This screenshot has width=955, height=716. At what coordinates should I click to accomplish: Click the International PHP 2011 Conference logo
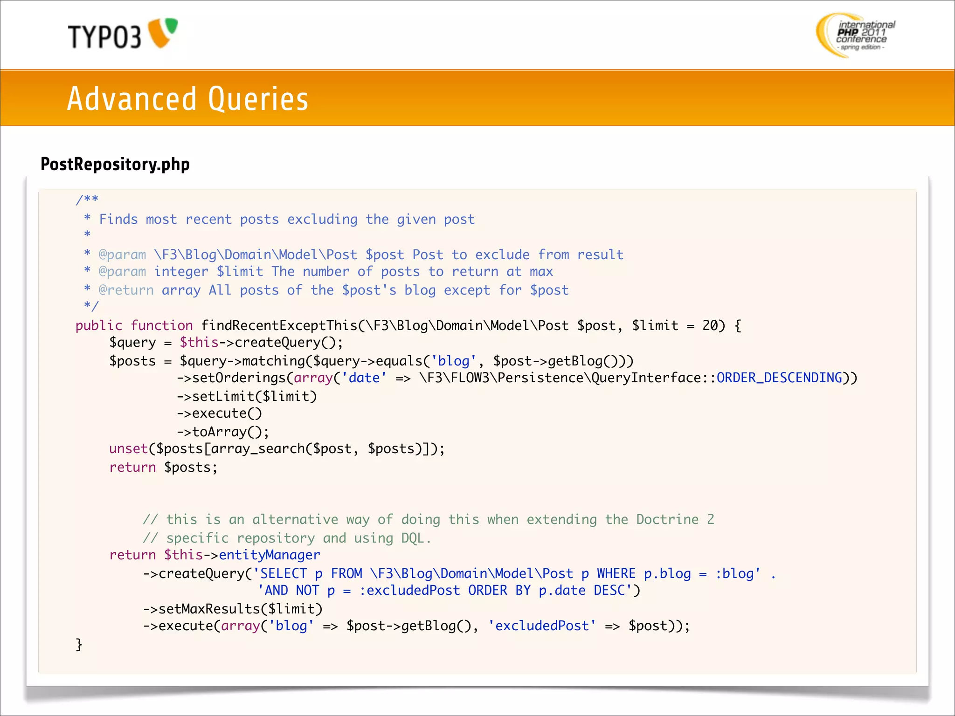[856, 35]
